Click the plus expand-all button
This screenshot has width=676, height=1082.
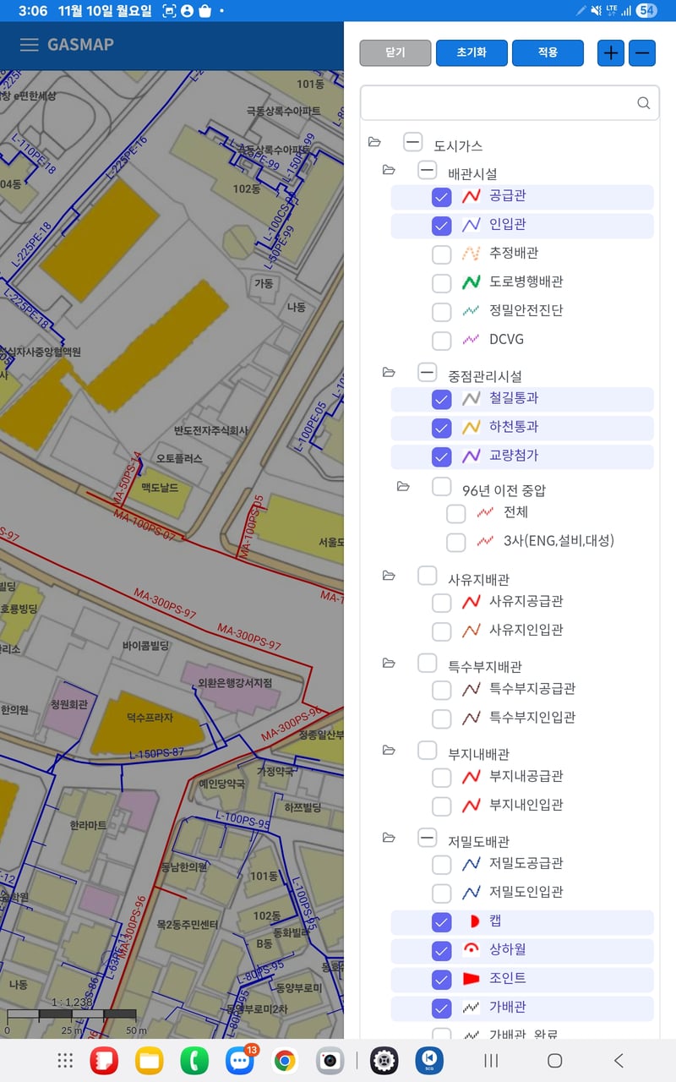pos(610,52)
